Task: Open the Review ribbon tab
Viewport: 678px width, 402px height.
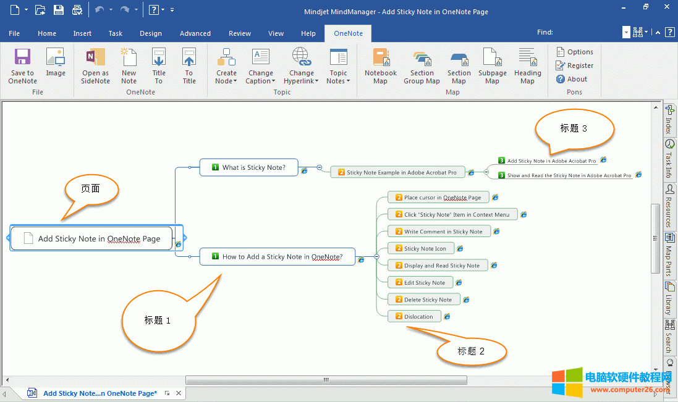Action: coord(240,33)
